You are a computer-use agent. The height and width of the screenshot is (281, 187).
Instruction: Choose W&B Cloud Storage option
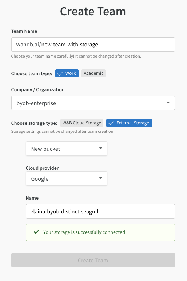click(82, 123)
